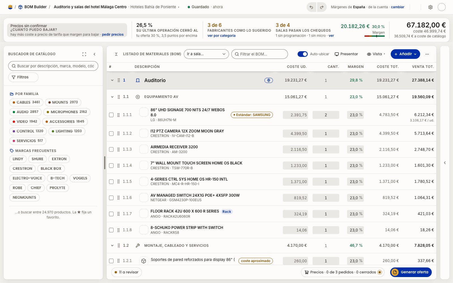Check the 7" Wall Mount Touch Screen checkbox

[x=111, y=166]
